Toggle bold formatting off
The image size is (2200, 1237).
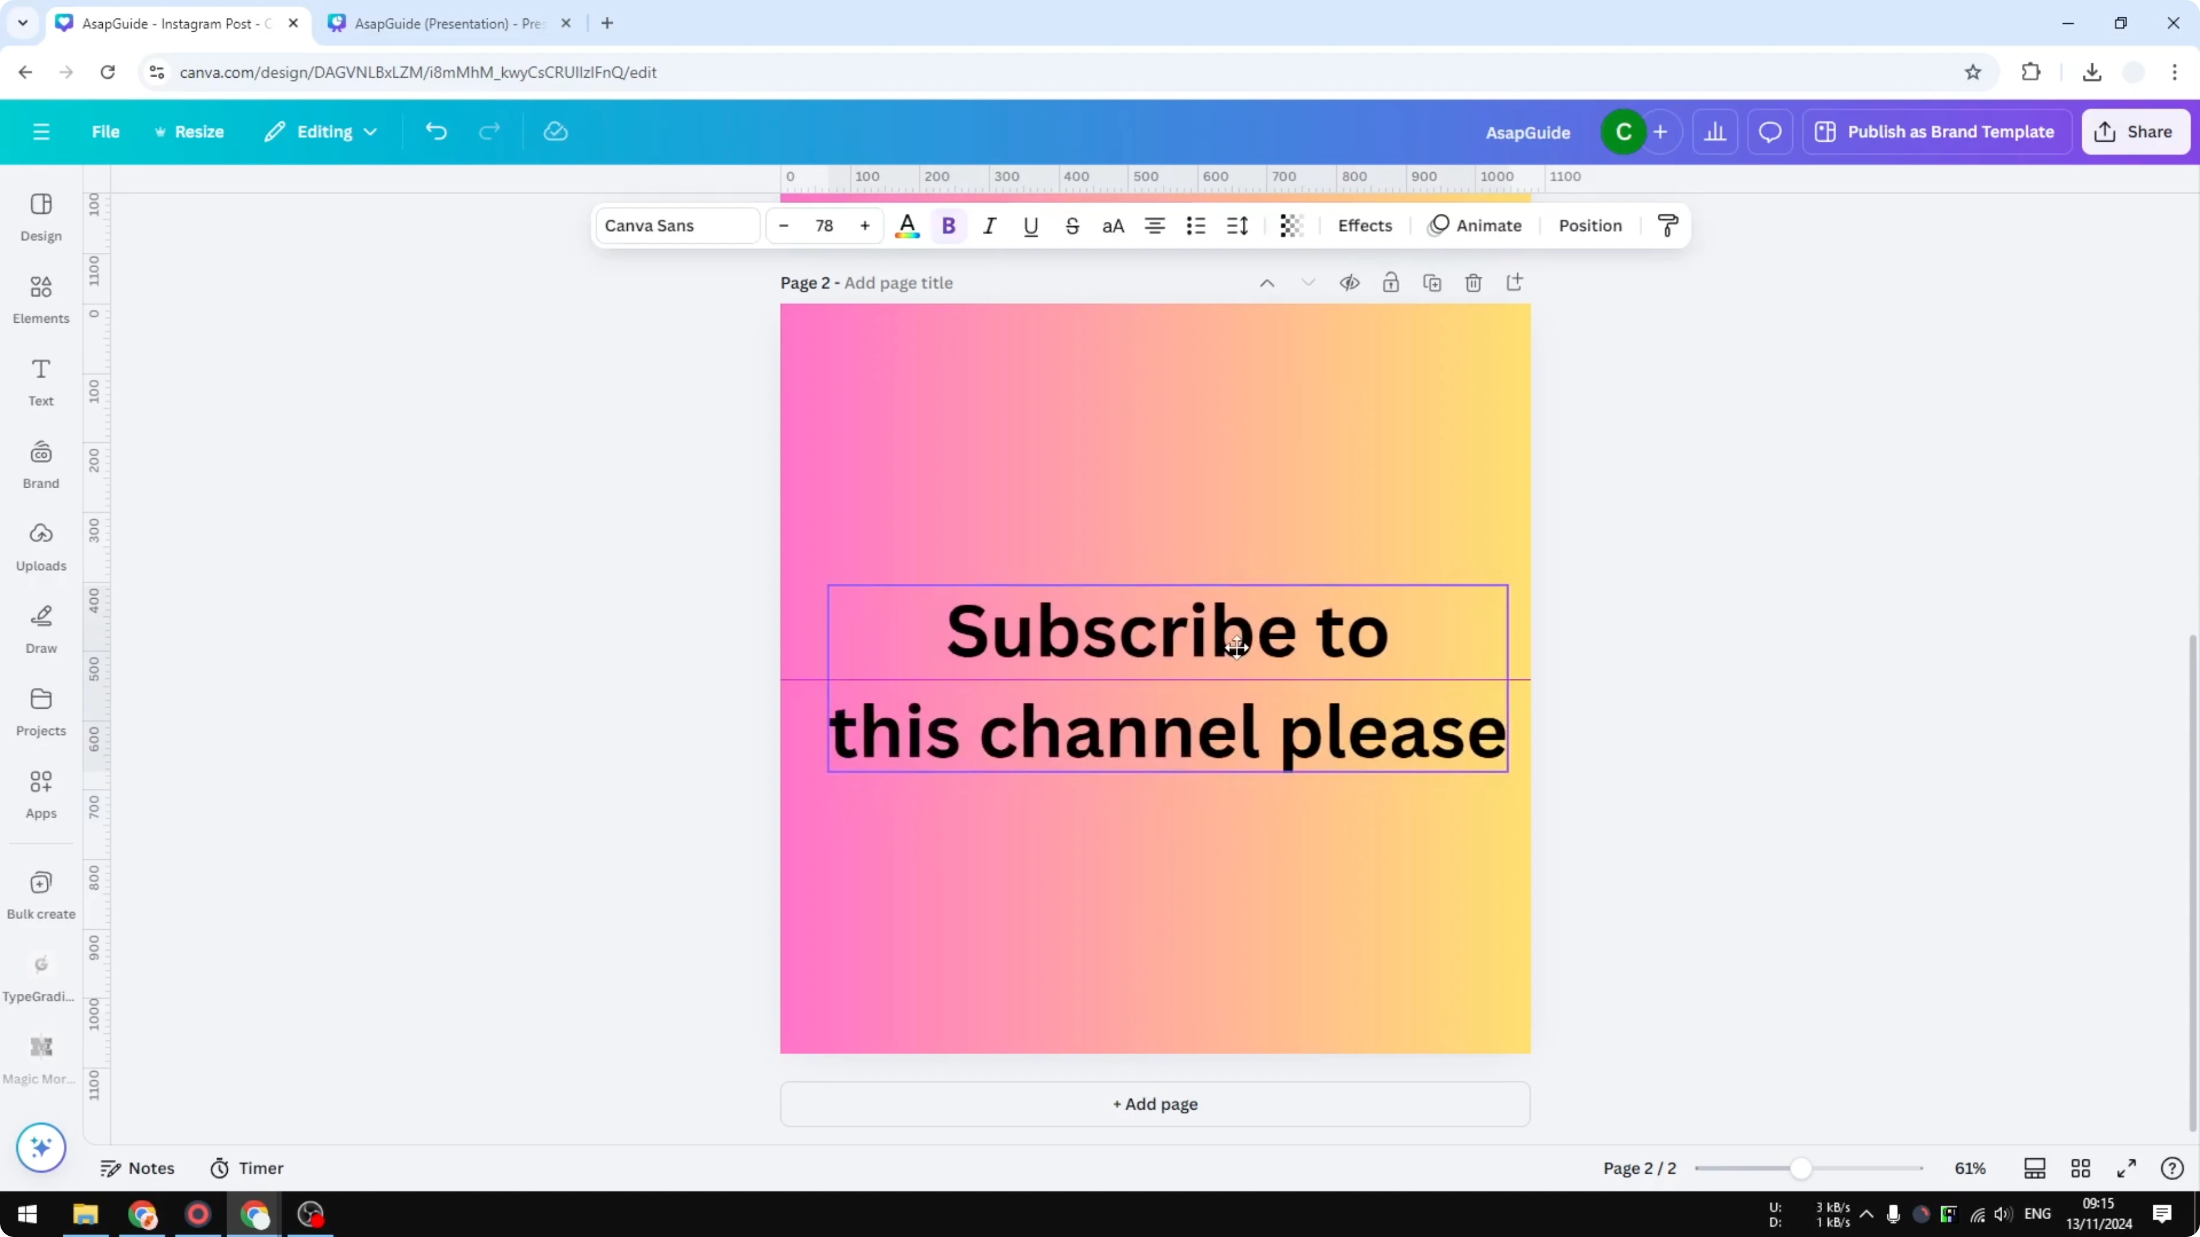(x=949, y=225)
